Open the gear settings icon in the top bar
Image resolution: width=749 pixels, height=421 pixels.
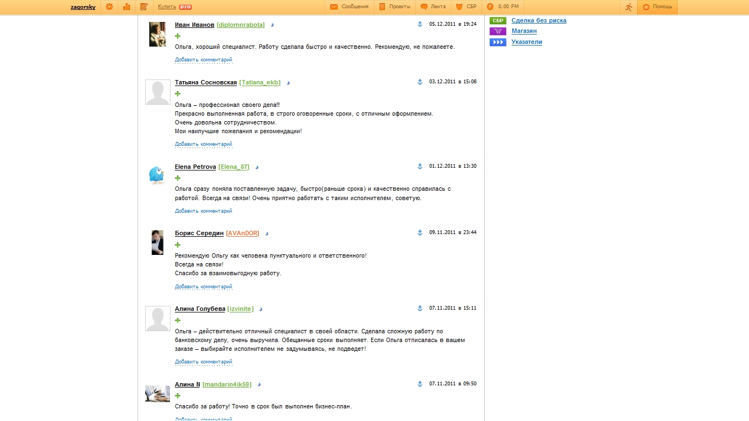point(109,7)
